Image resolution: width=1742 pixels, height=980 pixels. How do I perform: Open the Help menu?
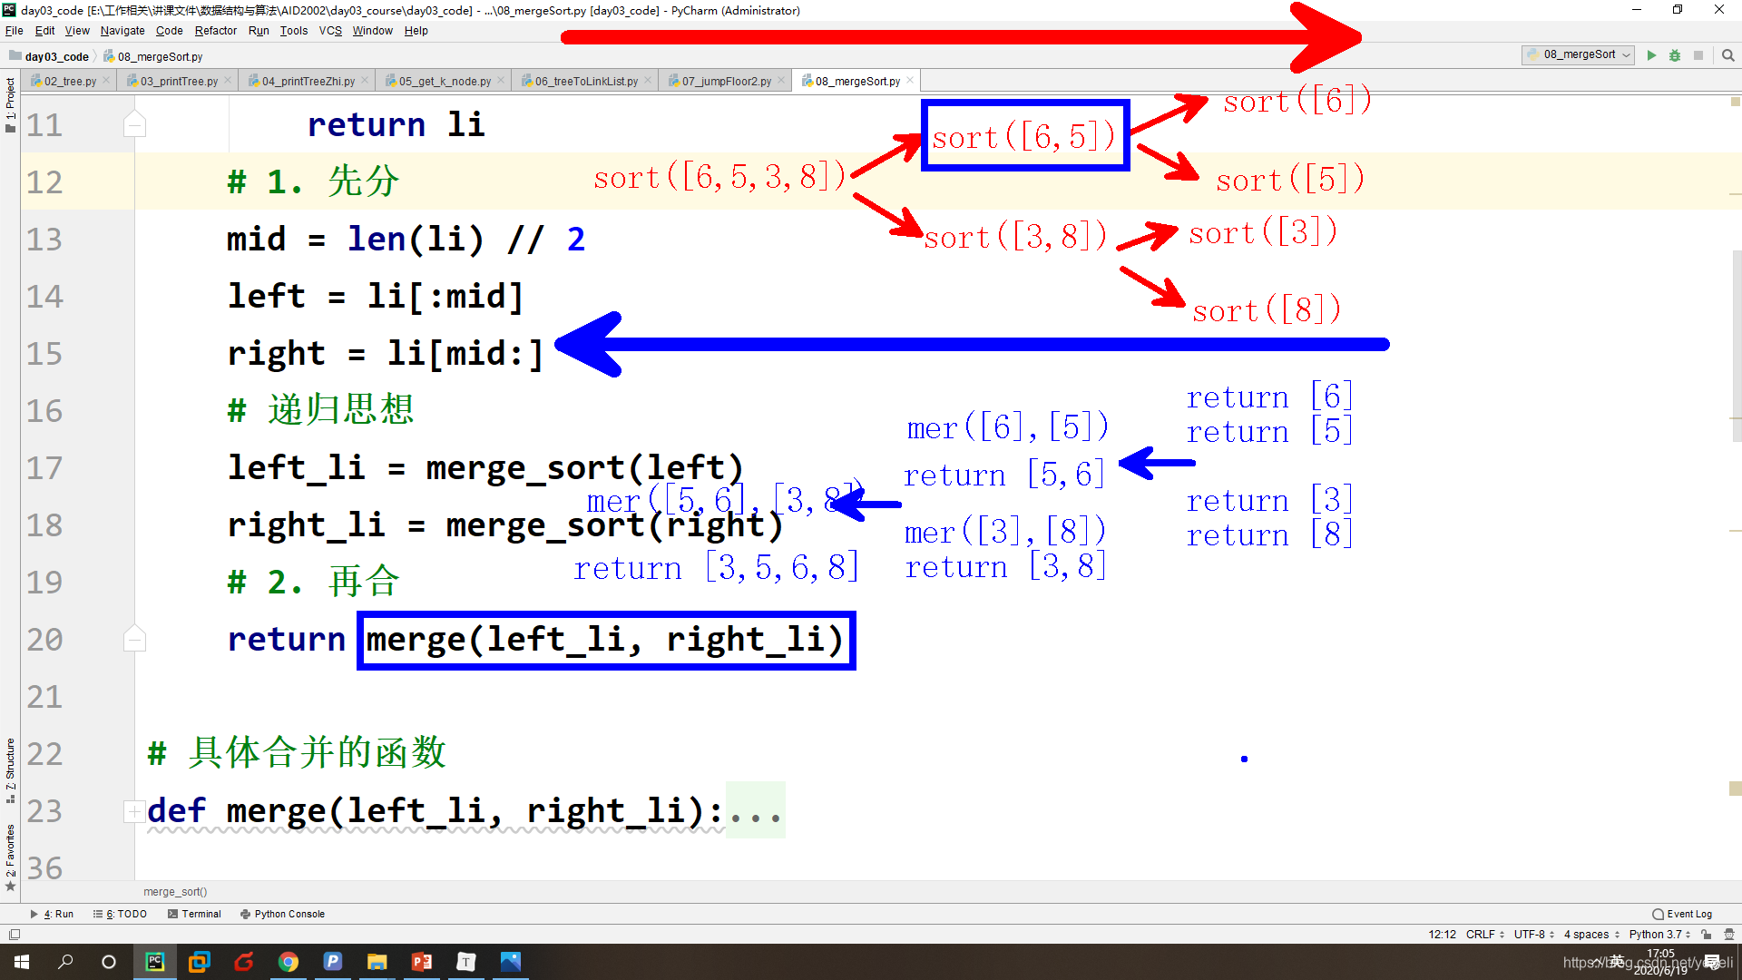(x=416, y=31)
